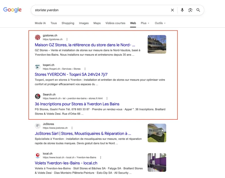Click the magnifying glass search button
This screenshot has width=225, height=178.
pyautogui.click(x=198, y=10)
